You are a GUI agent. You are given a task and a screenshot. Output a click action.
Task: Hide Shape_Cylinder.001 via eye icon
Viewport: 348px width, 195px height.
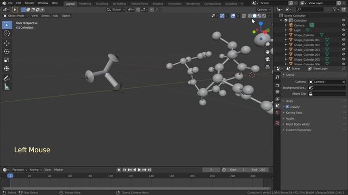(344, 40)
